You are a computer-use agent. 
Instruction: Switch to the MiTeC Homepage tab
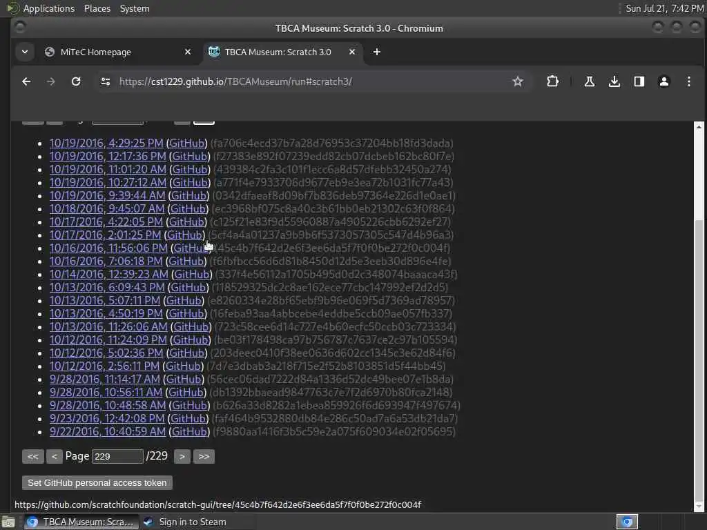tap(118, 52)
